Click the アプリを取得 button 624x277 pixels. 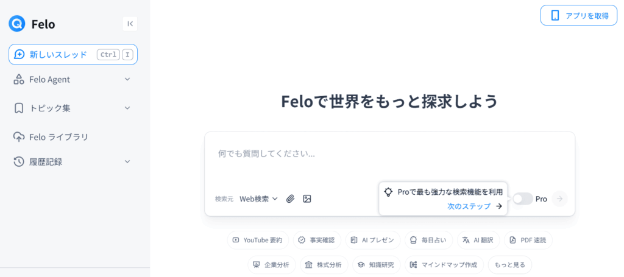click(579, 15)
